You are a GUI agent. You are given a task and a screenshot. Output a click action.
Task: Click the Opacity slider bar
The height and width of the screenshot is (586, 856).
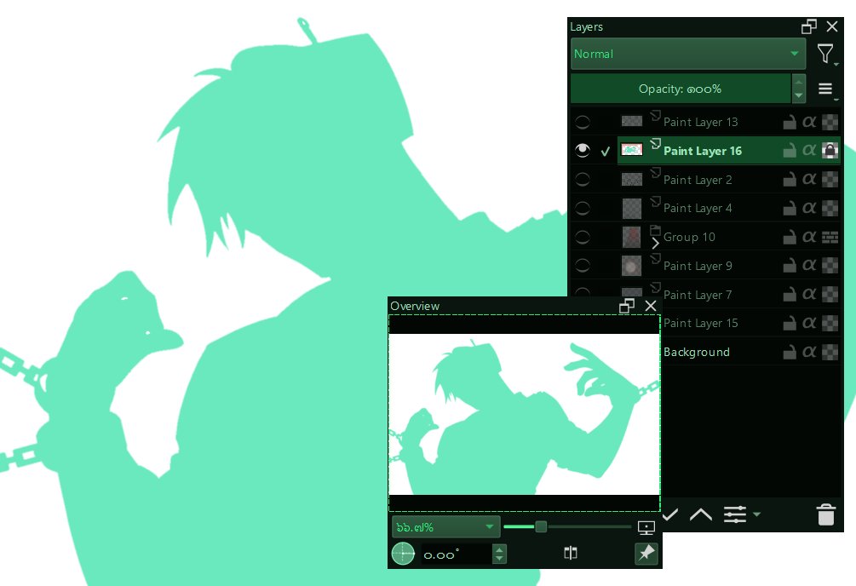[681, 89]
